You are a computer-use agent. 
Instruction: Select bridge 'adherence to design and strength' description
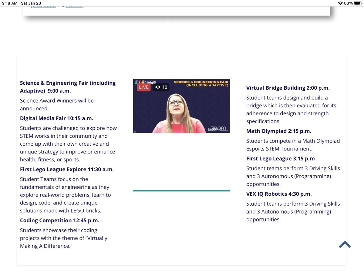coord(291,110)
